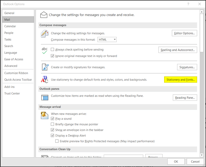Click the Cancel button

pyautogui.click(x=195, y=162)
